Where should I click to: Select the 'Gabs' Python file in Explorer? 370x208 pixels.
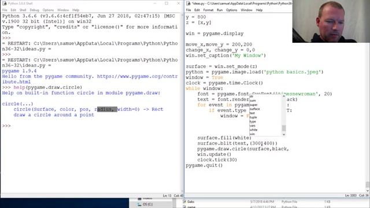(191, 202)
